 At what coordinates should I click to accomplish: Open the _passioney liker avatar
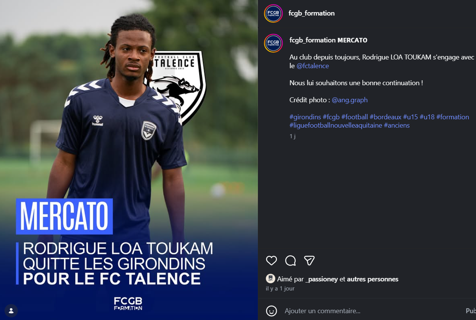tap(270, 279)
